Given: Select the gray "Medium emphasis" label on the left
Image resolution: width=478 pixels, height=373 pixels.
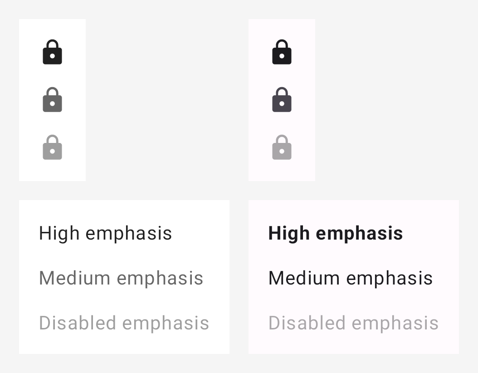Looking at the screenshot, I should point(121,278).
